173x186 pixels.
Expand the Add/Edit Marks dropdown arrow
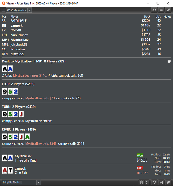39,182
